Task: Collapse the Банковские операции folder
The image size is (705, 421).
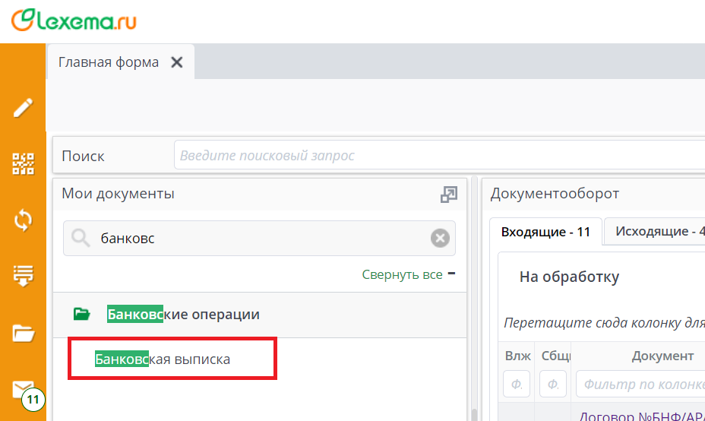Action: pos(81,314)
